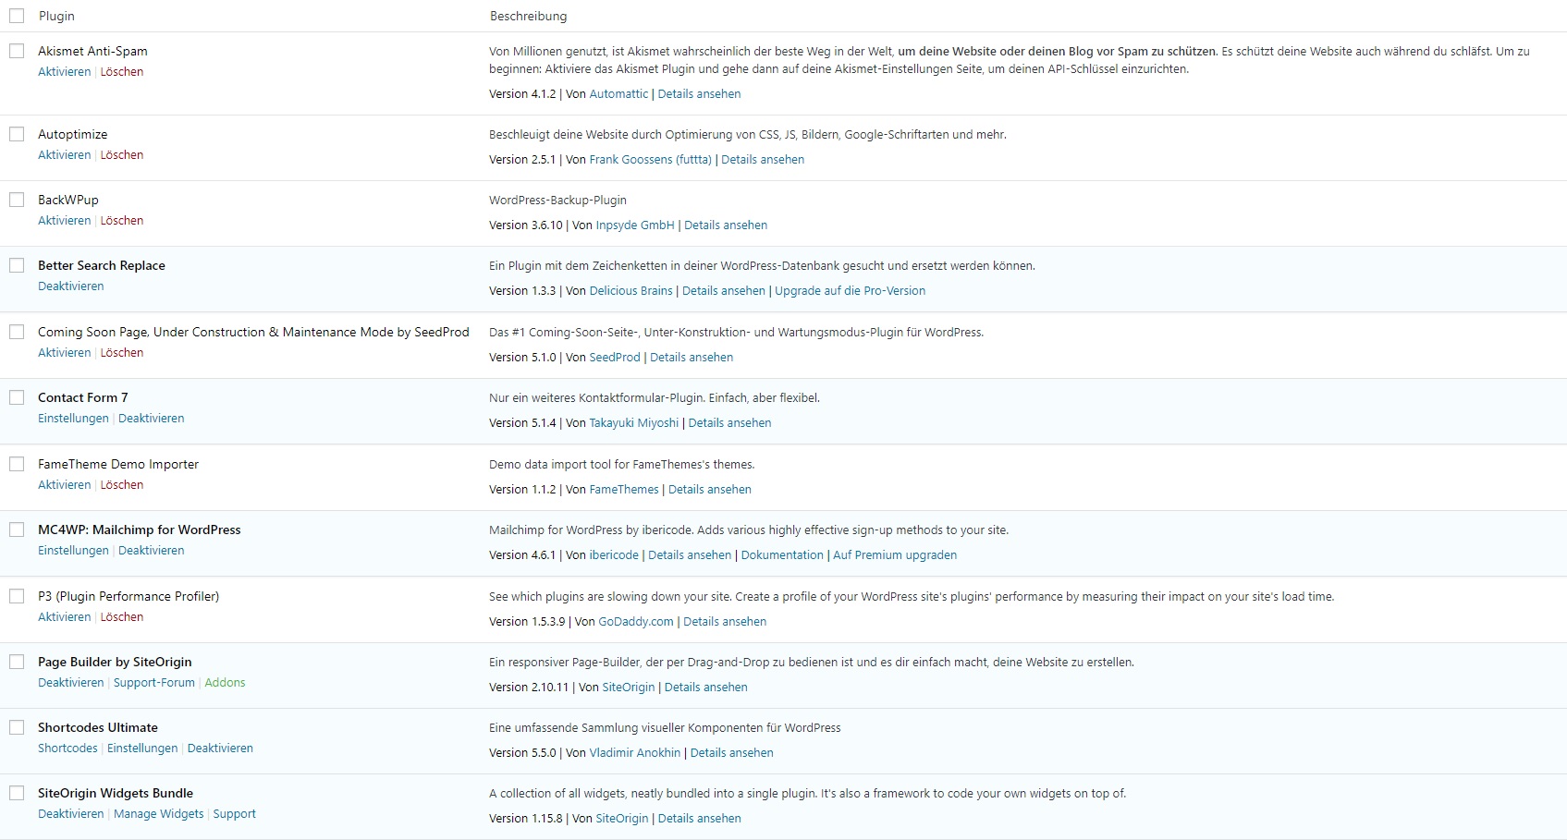View details for Better Search Replace

click(724, 291)
